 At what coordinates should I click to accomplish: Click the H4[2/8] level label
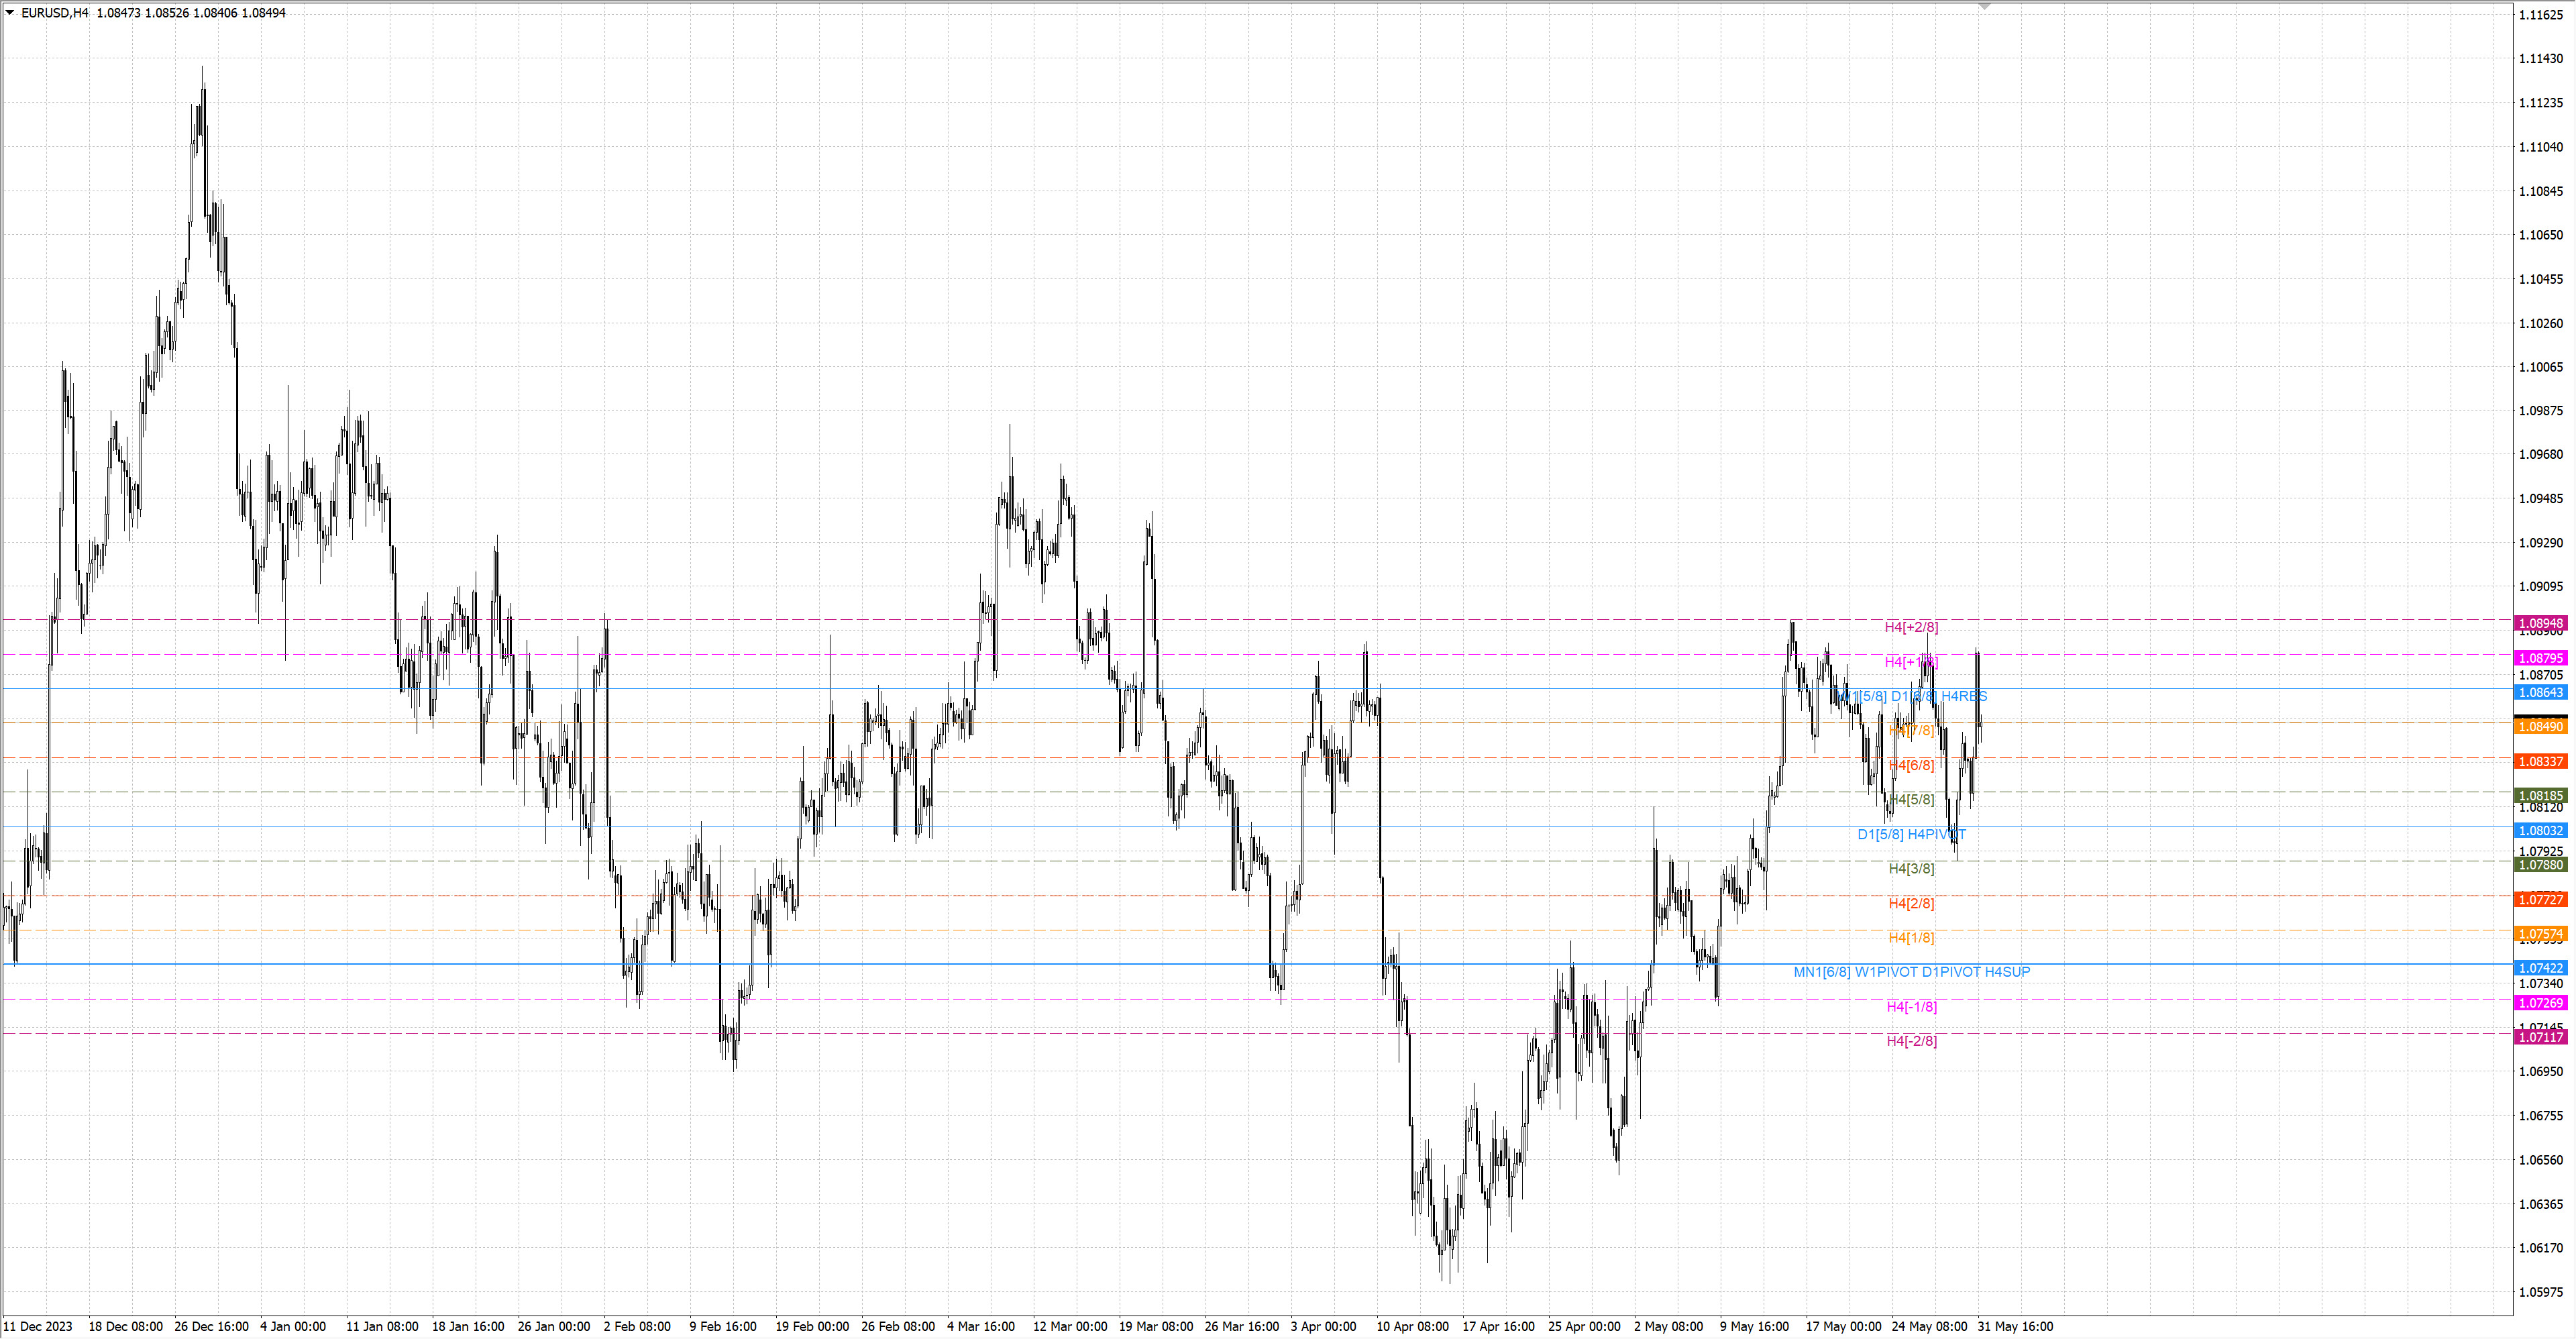pyautogui.click(x=1911, y=904)
